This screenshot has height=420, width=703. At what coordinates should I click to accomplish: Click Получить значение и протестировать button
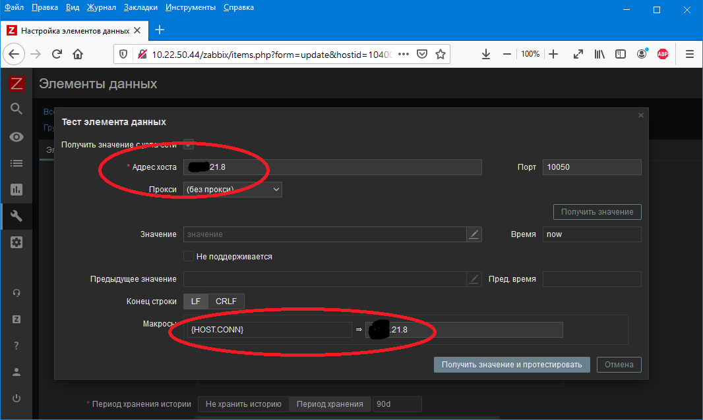click(512, 365)
